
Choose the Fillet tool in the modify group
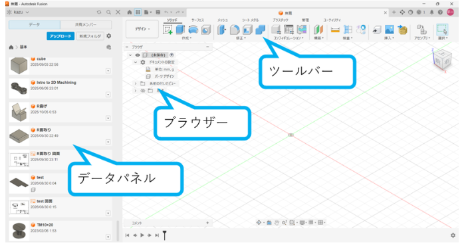point(235,30)
